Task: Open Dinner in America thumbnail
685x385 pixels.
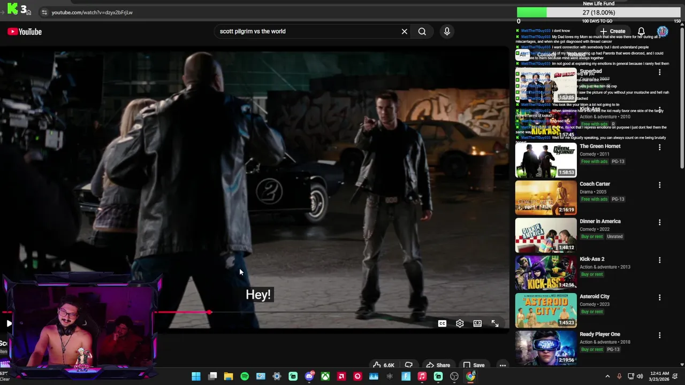Action: (x=546, y=235)
